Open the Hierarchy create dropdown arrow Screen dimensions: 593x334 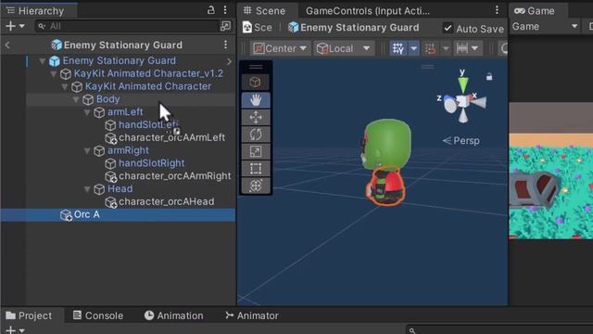pyautogui.click(x=22, y=26)
